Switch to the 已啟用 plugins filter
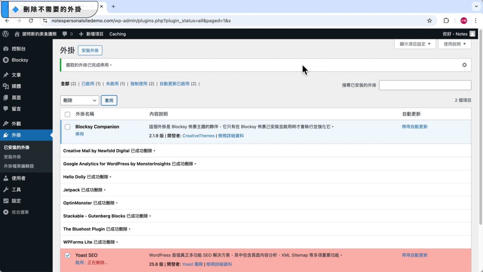483x272 pixels. 88,83
